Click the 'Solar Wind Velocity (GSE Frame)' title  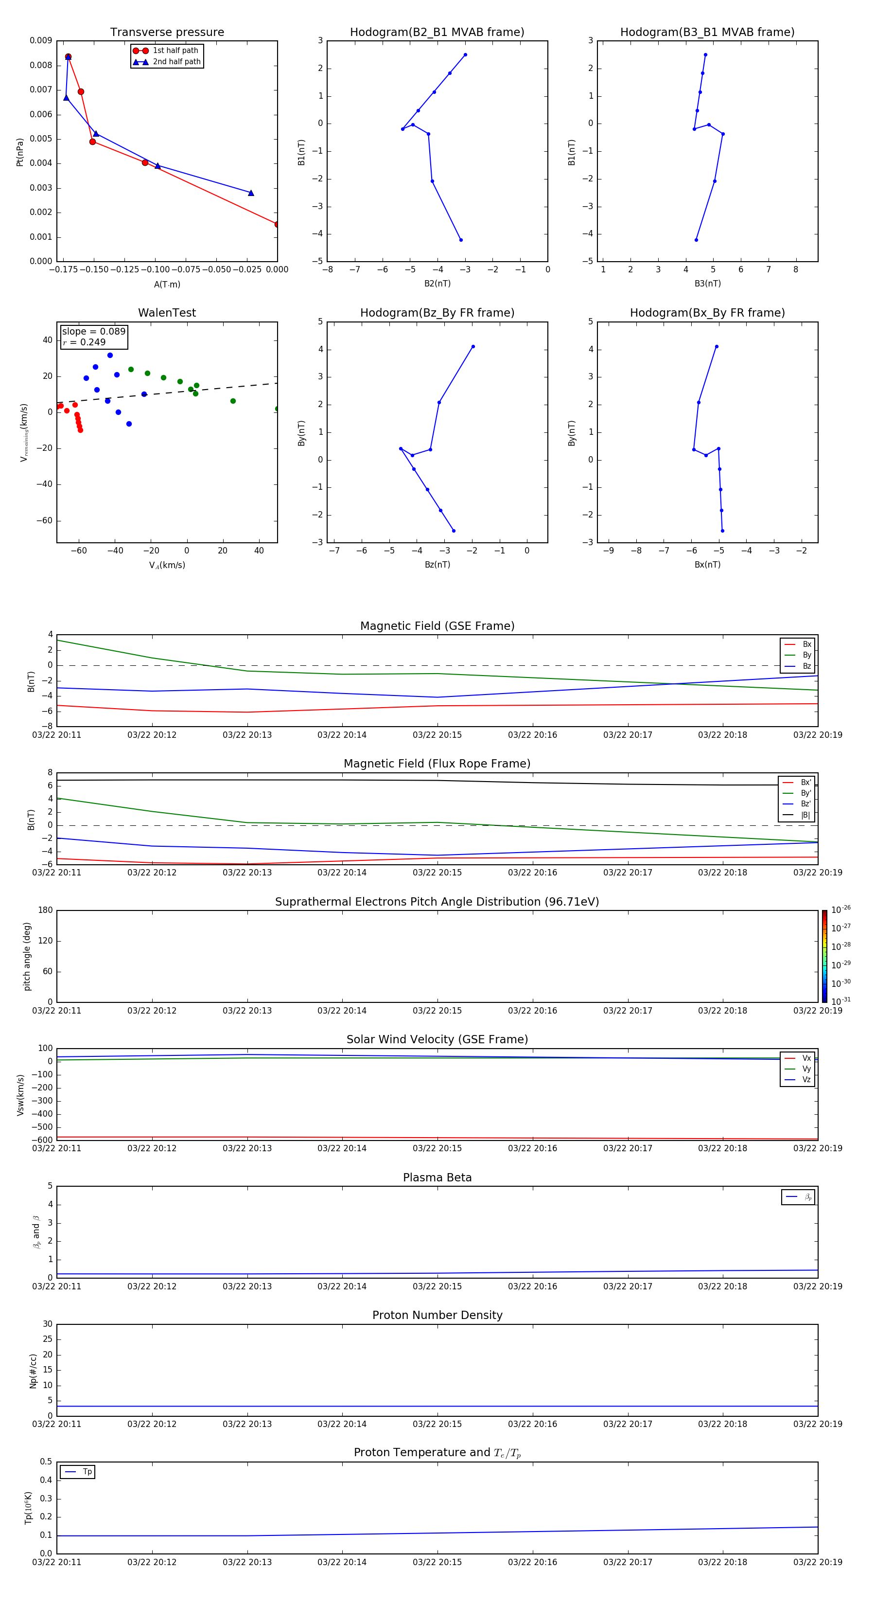(437, 1040)
